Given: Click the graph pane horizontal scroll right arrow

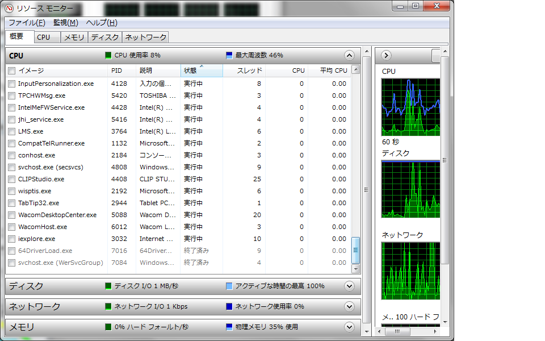Looking at the screenshot, I should (435, 331).
